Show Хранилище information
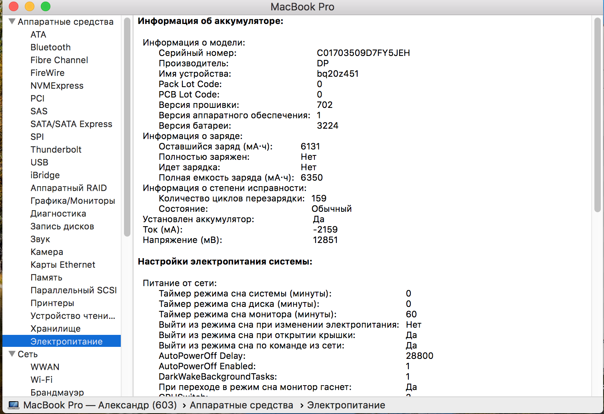The image size is (604, 414). click(56, 328)
